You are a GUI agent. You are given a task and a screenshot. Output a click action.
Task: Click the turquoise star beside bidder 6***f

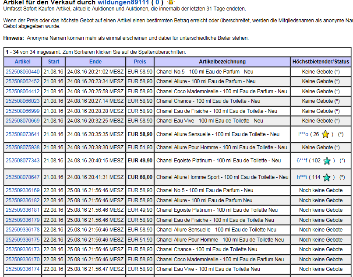327,161
